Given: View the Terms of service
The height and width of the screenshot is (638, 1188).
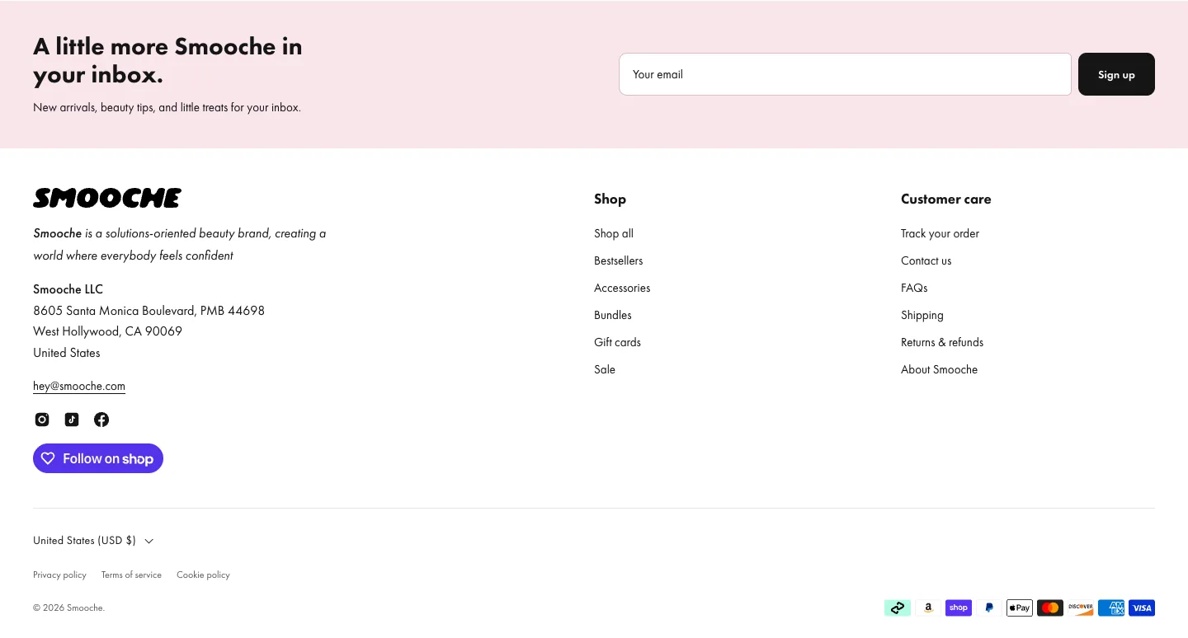Looking at the screenshot, I should point(131,575).
